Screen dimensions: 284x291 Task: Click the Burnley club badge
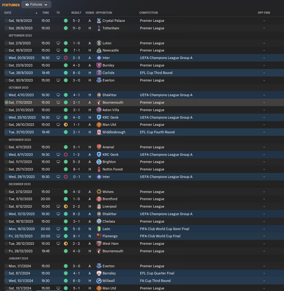point(99,65)
